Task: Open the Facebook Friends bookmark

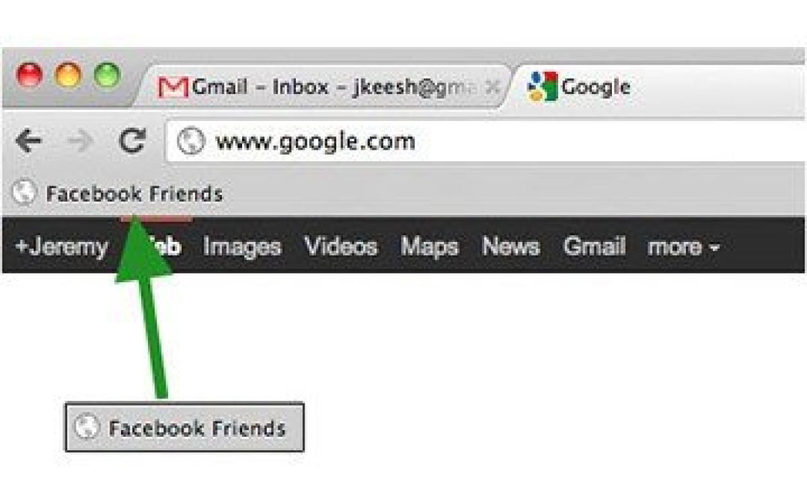Action: tap(118, 194)
